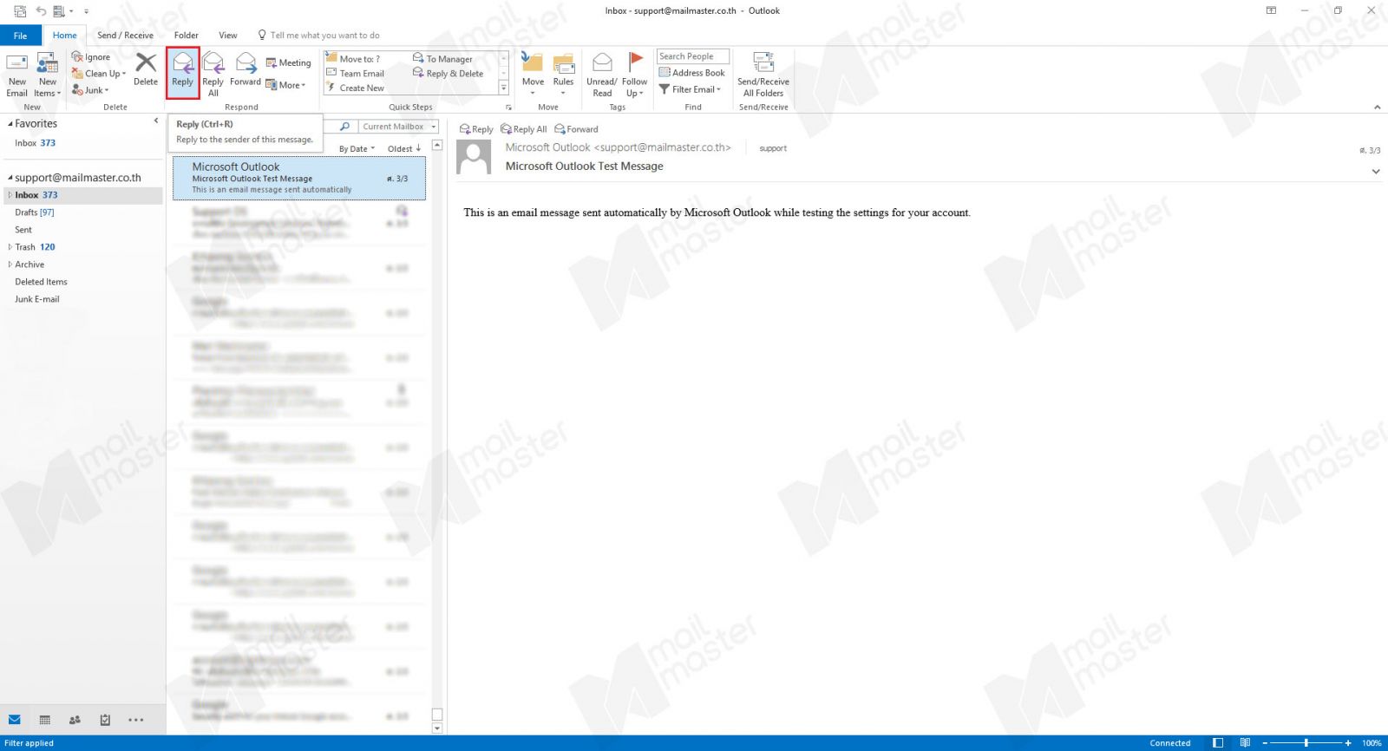
Task: Toggle reading view in status bar
Action: [1245, 743]
